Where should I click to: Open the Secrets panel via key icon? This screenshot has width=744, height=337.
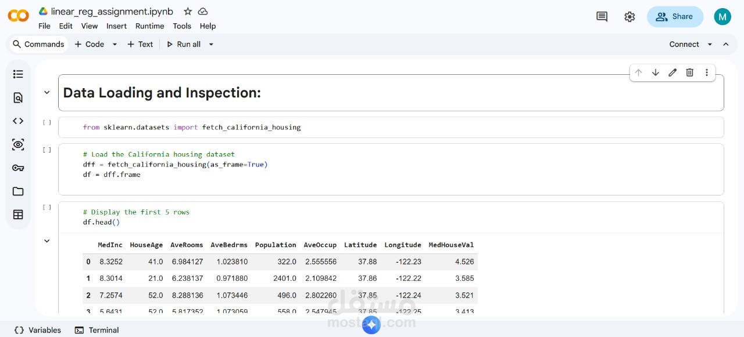point(18,168)
